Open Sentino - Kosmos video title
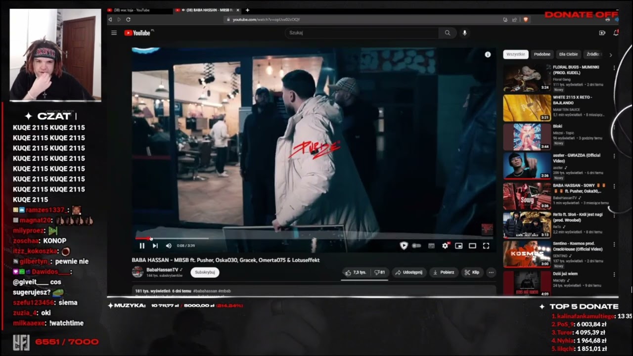The image size is (633, 356). coord(578,247)
